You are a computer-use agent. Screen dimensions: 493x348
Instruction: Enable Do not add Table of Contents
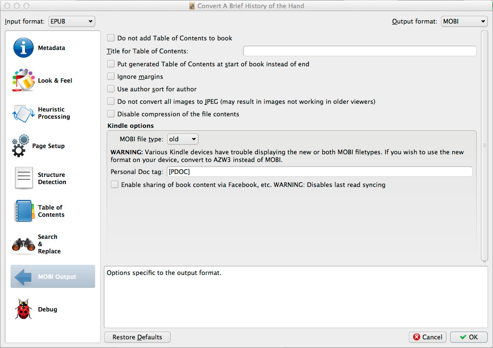(x=111, y=38)
